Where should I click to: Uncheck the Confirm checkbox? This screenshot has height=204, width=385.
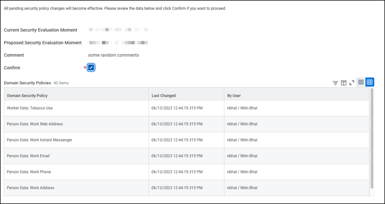click(x=91, y=67)
